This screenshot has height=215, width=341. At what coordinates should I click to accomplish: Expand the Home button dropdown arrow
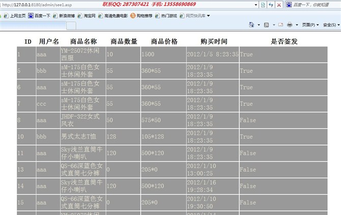click(x=259, y=25)
